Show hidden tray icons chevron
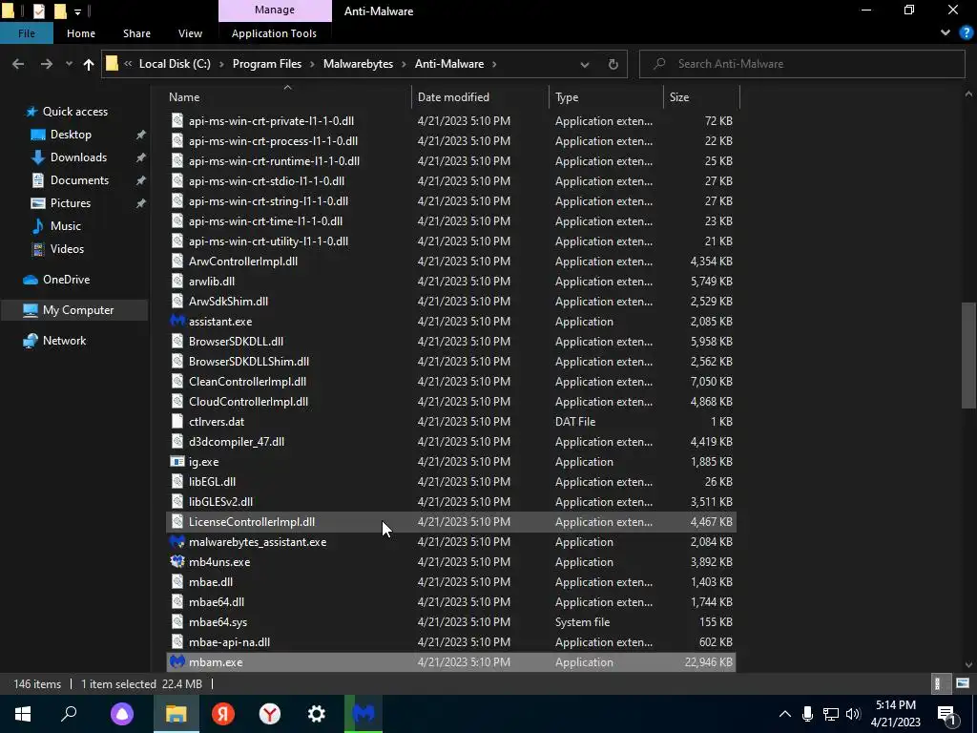This screenshot has height=733, width=977. tap(784, 714)
